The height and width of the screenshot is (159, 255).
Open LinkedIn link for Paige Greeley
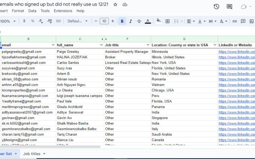click(237, 52)
